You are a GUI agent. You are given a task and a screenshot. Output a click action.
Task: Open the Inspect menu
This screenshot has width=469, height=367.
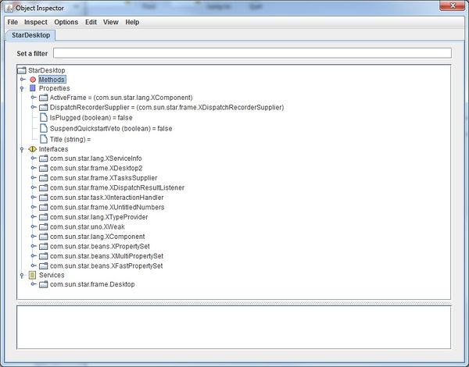36,22
